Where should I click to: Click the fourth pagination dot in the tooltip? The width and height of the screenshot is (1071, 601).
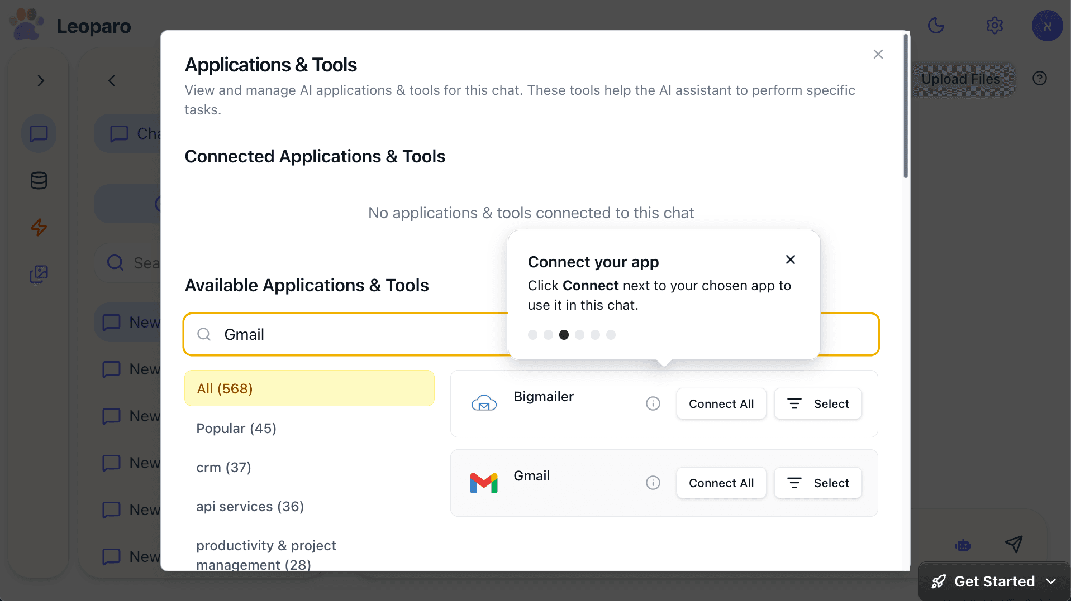579,335
